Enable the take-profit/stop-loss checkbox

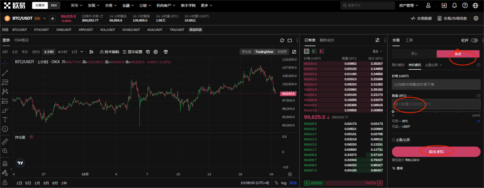tap(393, 140)
